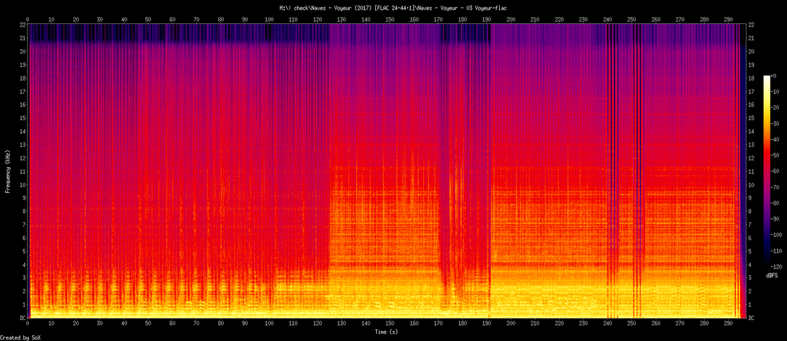Click the '-90' value on the color scale
The width and height of the screenshot is (787, 341).
(776, 219)
